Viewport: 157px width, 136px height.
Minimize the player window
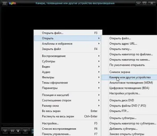click(x=138, y=3)
